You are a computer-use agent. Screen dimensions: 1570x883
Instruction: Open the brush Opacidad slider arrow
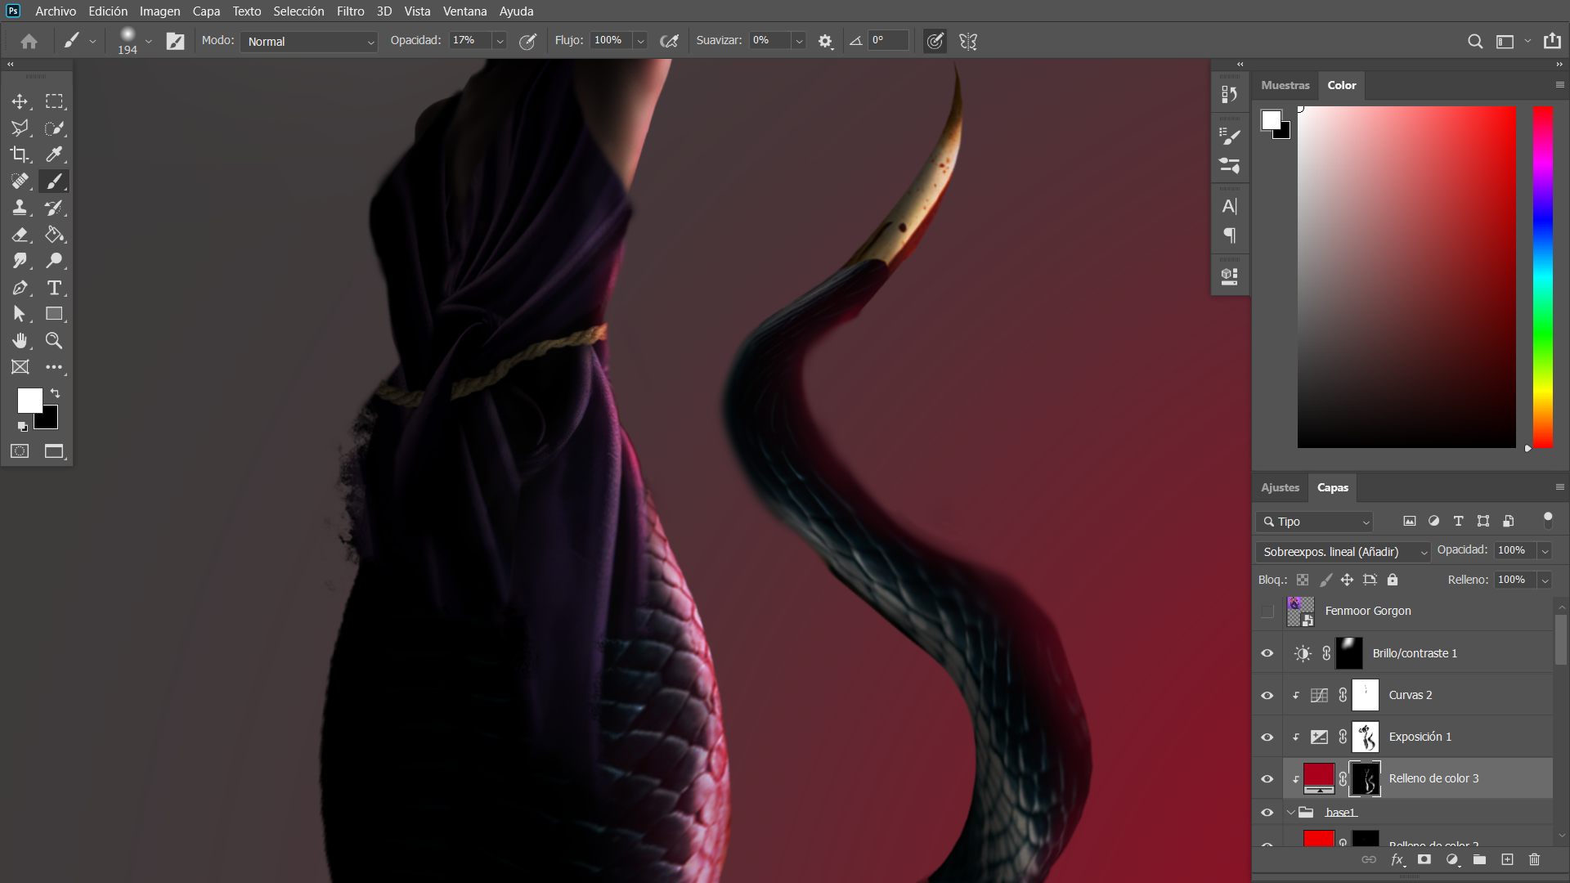pos(500,41)
